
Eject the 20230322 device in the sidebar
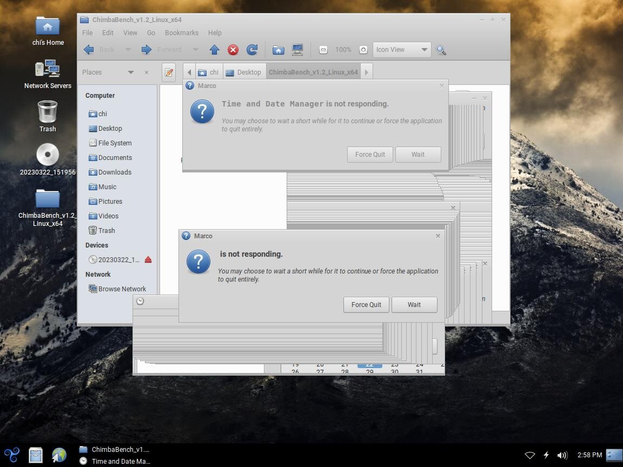click(x=148, y=259)
